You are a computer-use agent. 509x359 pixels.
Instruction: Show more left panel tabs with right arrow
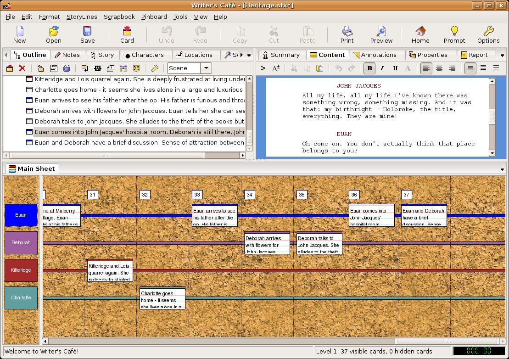[x=241, y=55]
